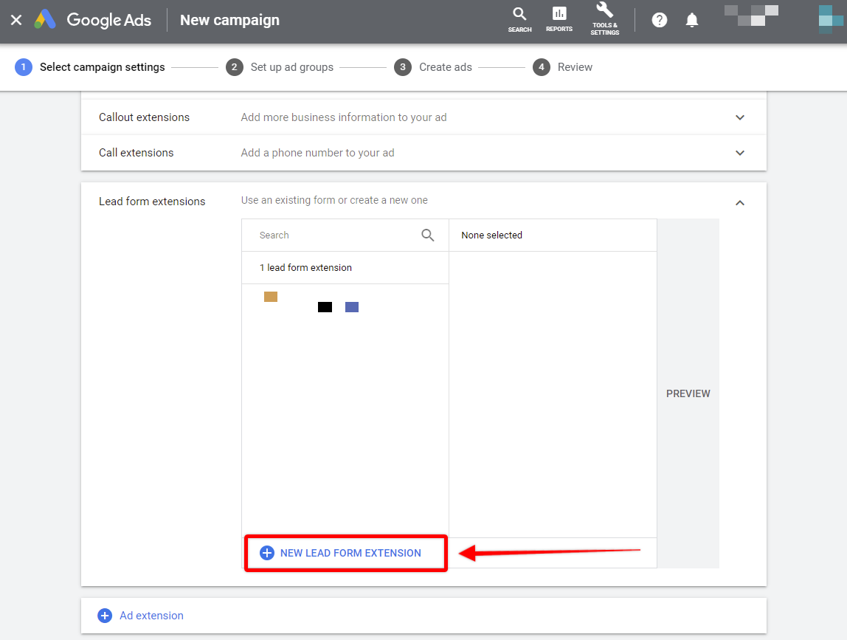Expand Call extensions section
The image size is (847, 640).
pos(739,153)
